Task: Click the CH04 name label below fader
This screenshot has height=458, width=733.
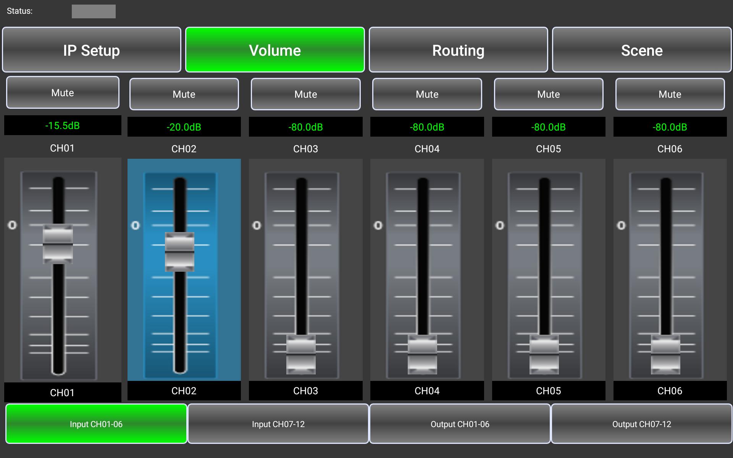Action: [427, 390]
